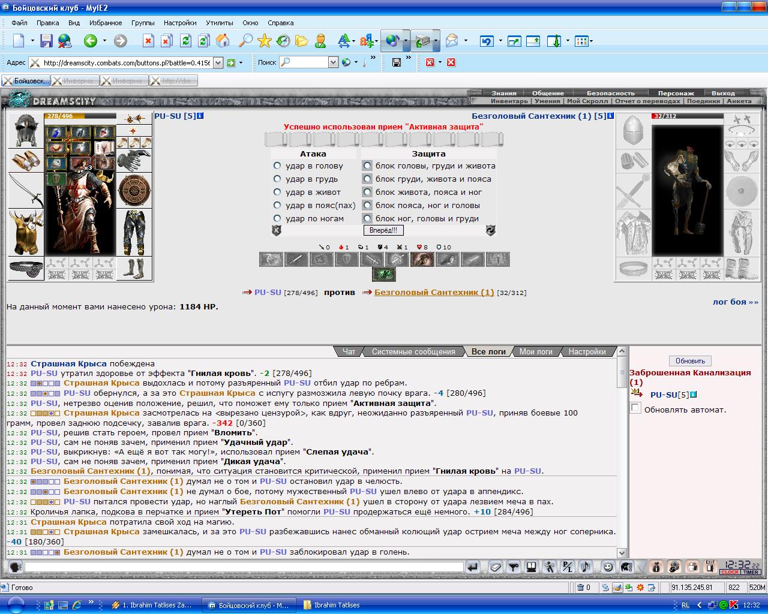768x614 pixels.
Task: Click the blue Undo arrow toolbar icon
Action: tap(486, 41)
